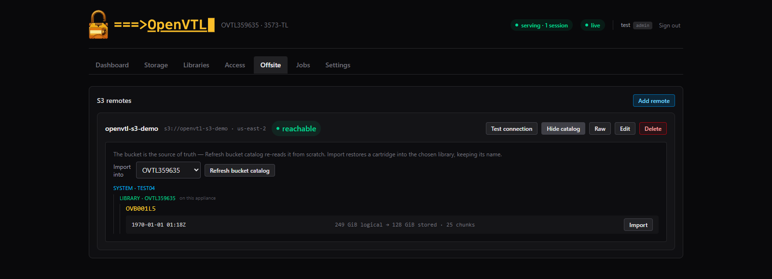The image size is (772, 279).
Task: Click the serving 1 session status badge
Action: coord(541,25)
